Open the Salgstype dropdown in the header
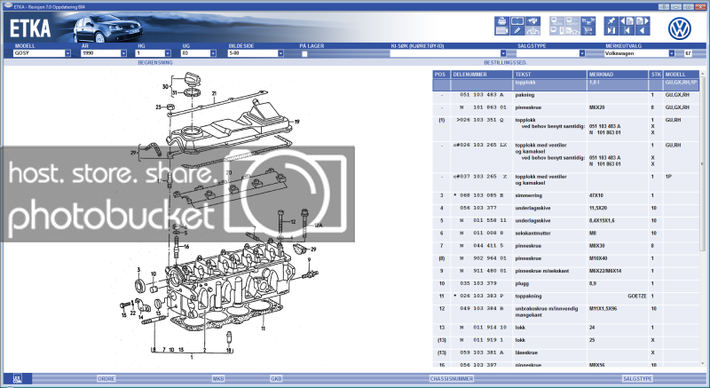 point(582,53)
